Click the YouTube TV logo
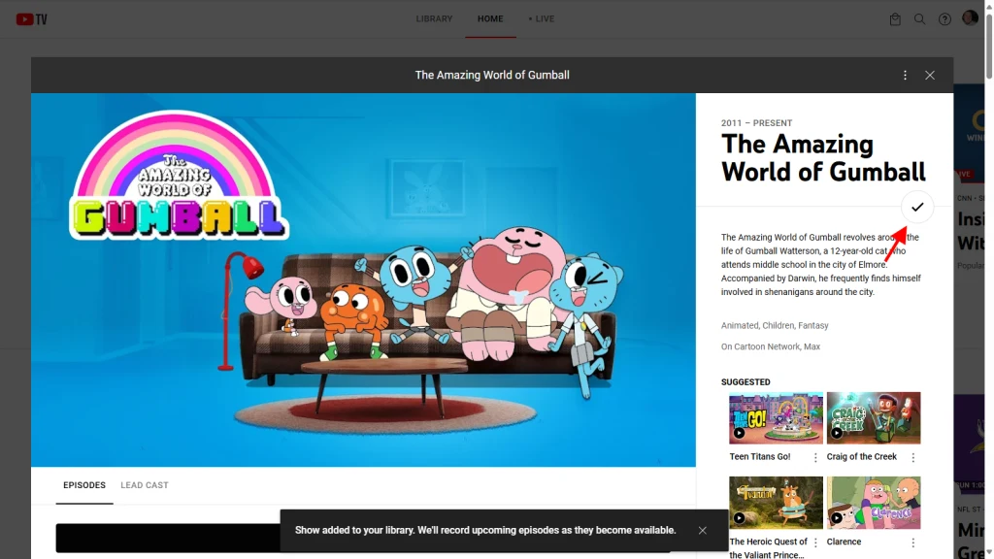994x559 pixels. tap(31, 18)
